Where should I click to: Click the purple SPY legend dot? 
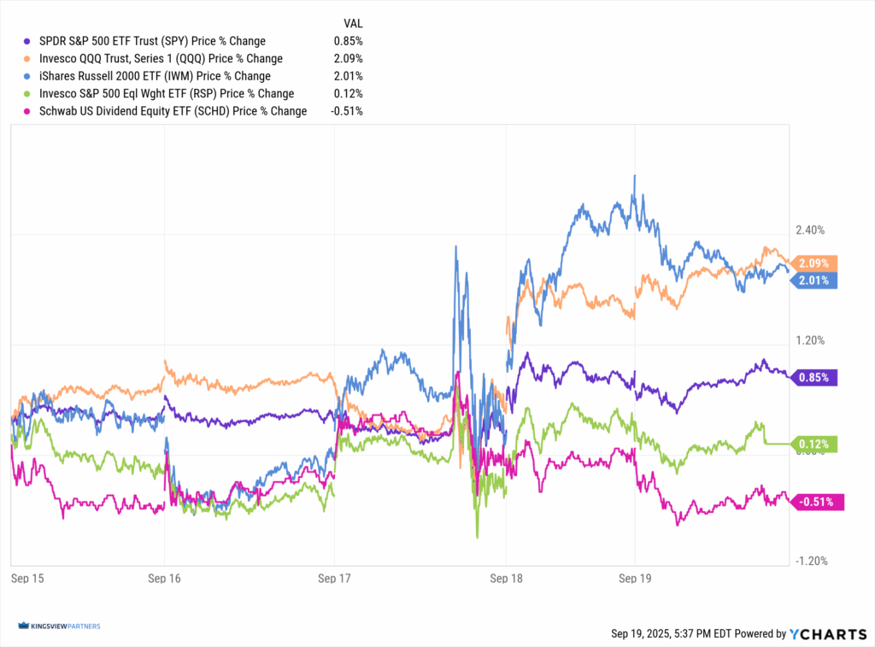pyautogui.click(x=28, y=41)
